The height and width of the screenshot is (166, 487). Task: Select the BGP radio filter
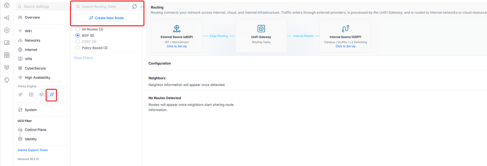point(78,35)
